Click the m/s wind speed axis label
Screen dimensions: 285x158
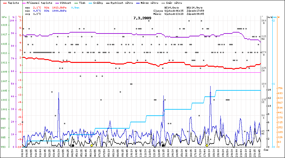point(270,17)
